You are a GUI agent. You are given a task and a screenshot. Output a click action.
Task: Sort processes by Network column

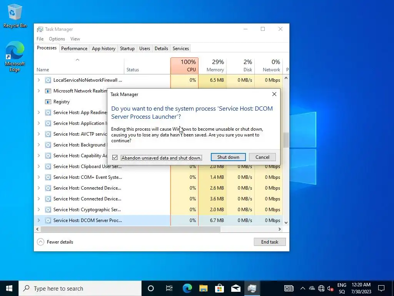[x=269, y=66]
